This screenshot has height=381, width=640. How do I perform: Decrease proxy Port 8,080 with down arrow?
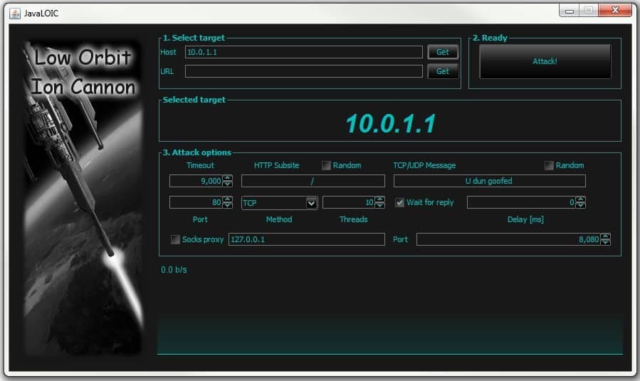tap(606, 242)
